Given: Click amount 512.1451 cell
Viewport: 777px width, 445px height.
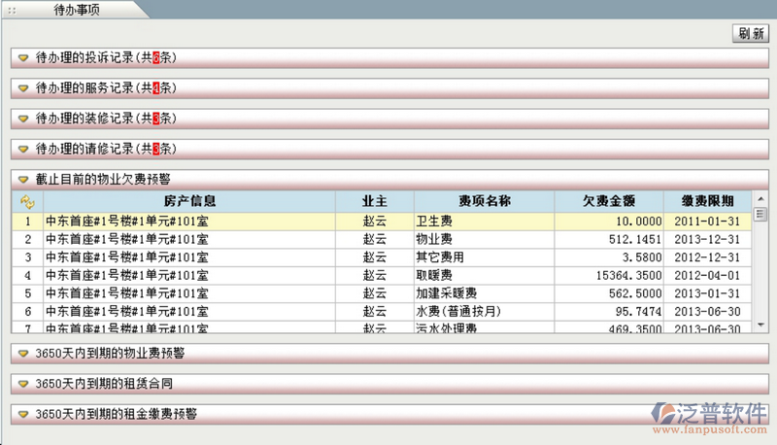Looking at the screenshot, I should [609, 240].
